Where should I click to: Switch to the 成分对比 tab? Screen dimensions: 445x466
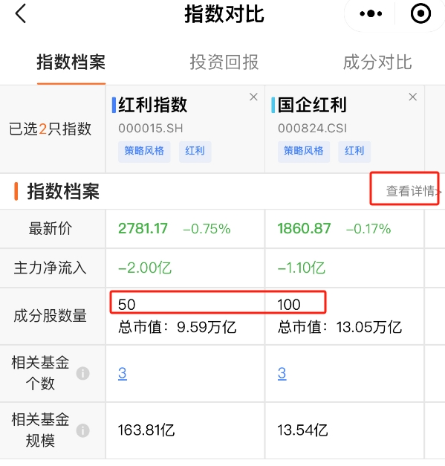click(377, 62)
